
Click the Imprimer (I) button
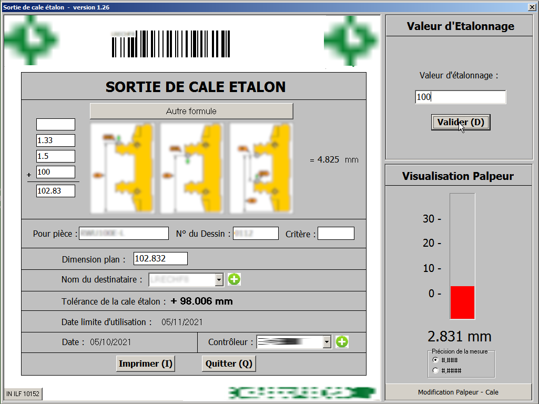145,363
